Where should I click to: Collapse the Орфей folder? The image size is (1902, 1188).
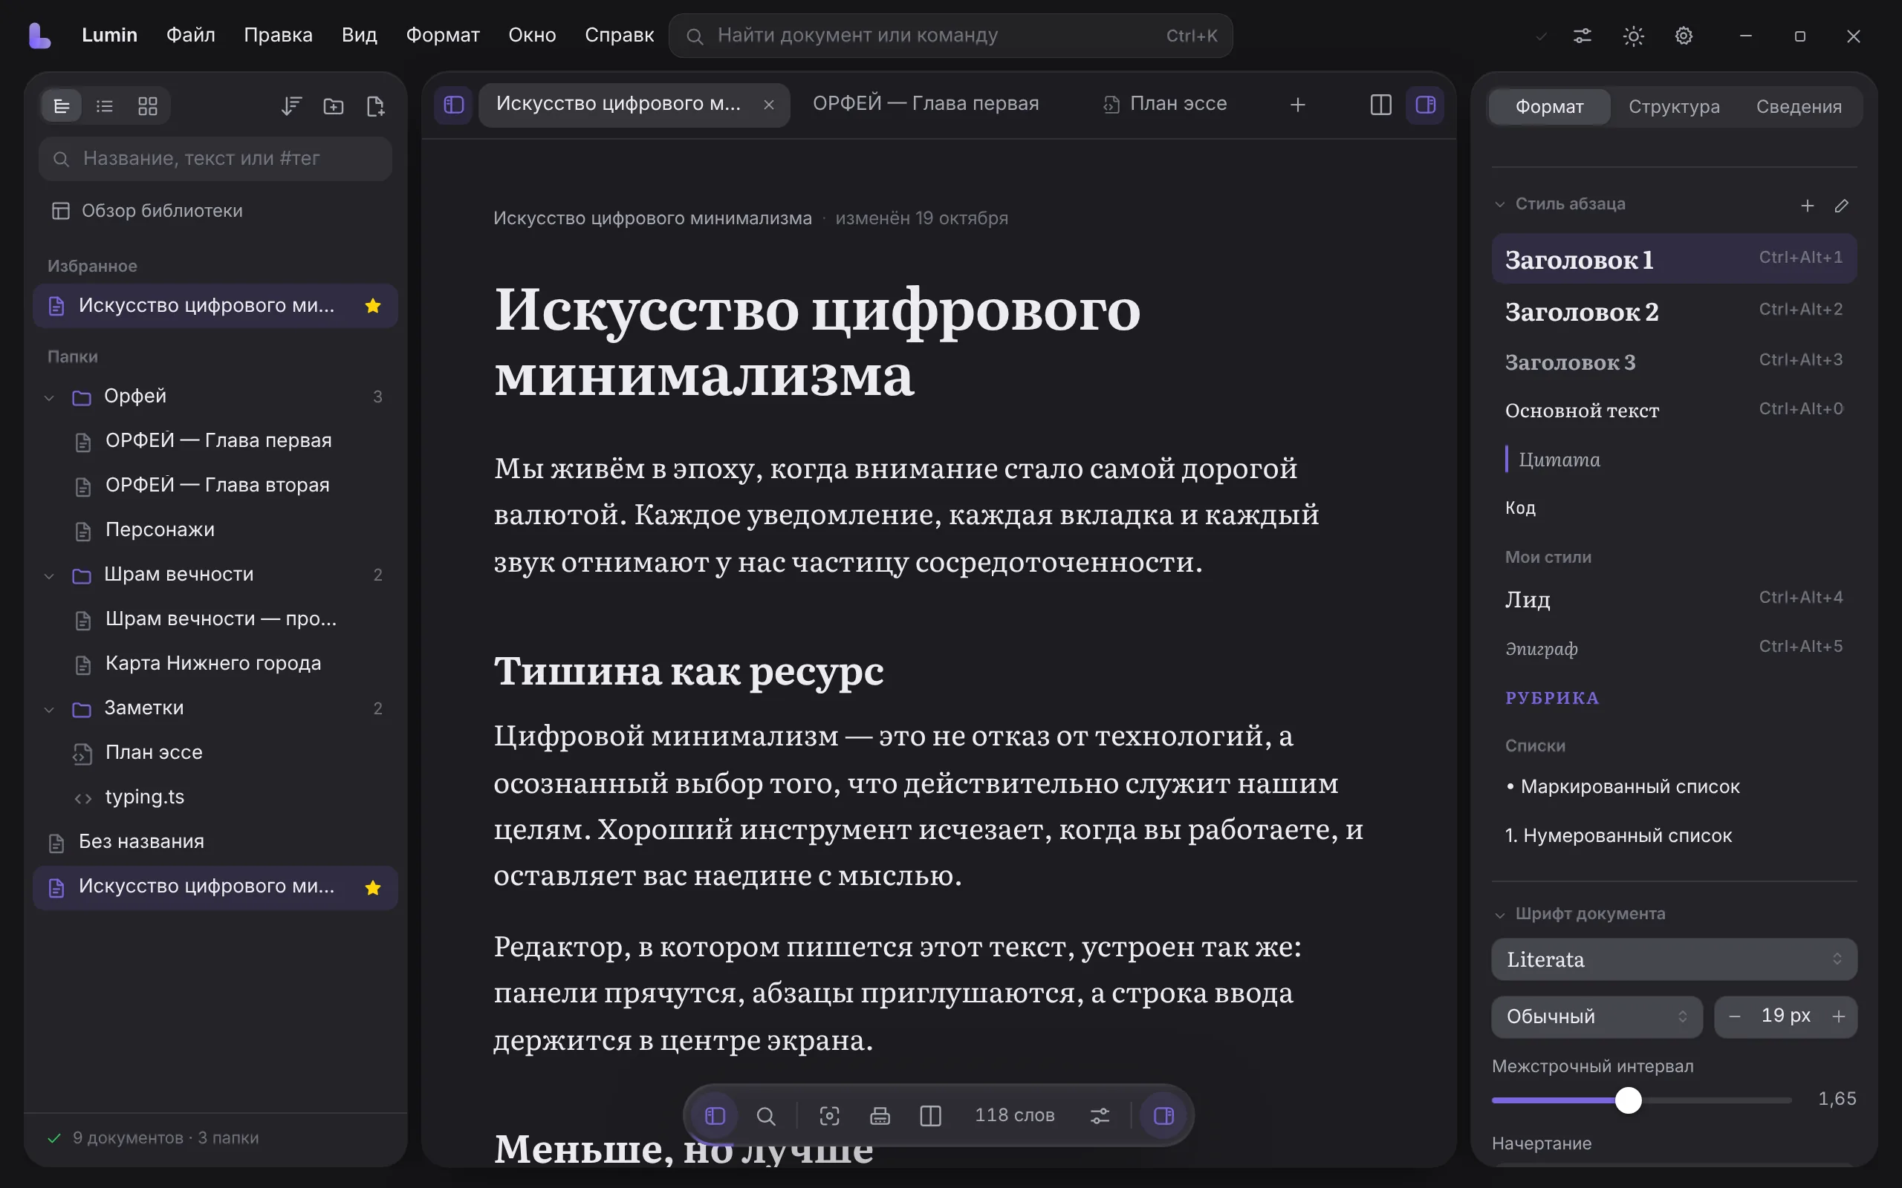(x=49, y=397)
